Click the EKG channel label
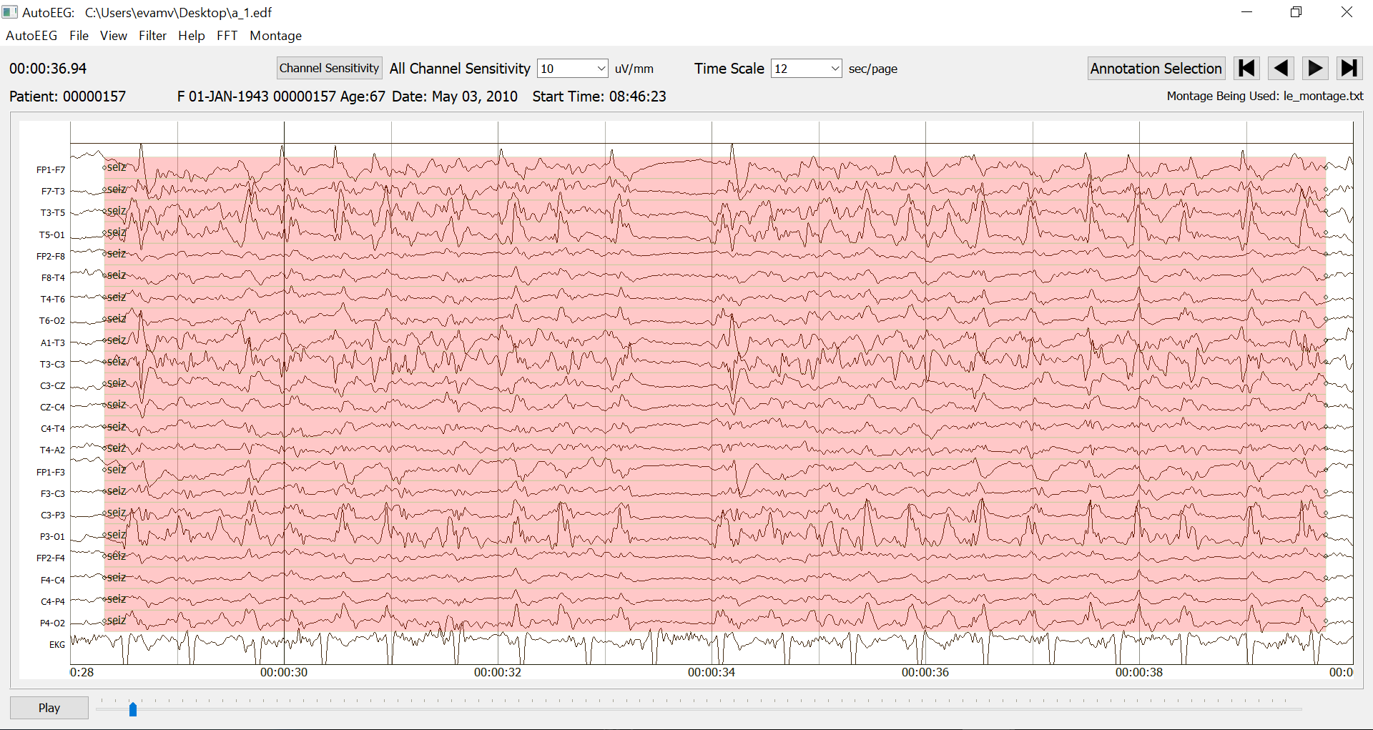1373x730 pixels. (57, 645)
